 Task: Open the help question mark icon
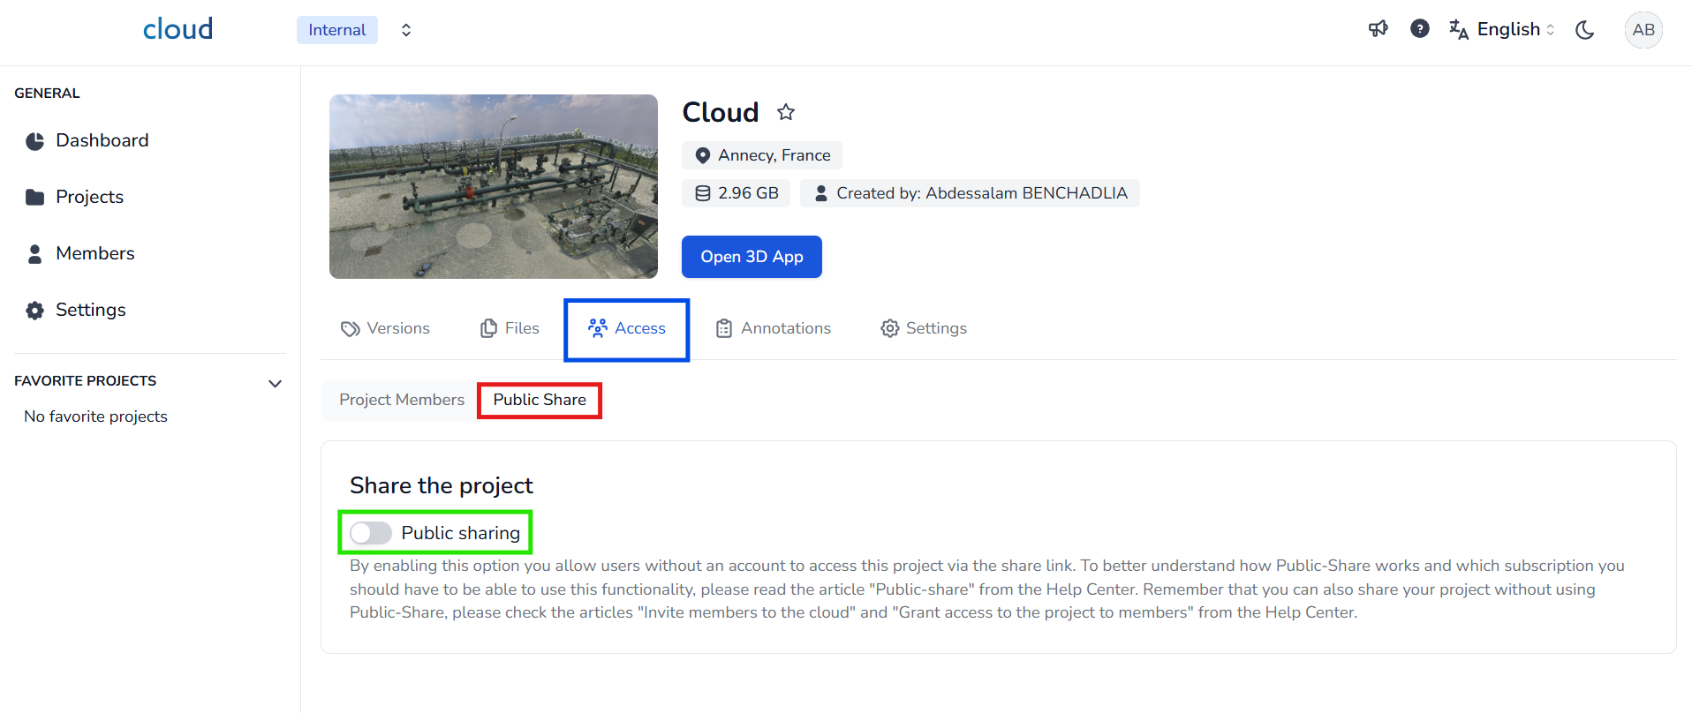pos(1419,29)
